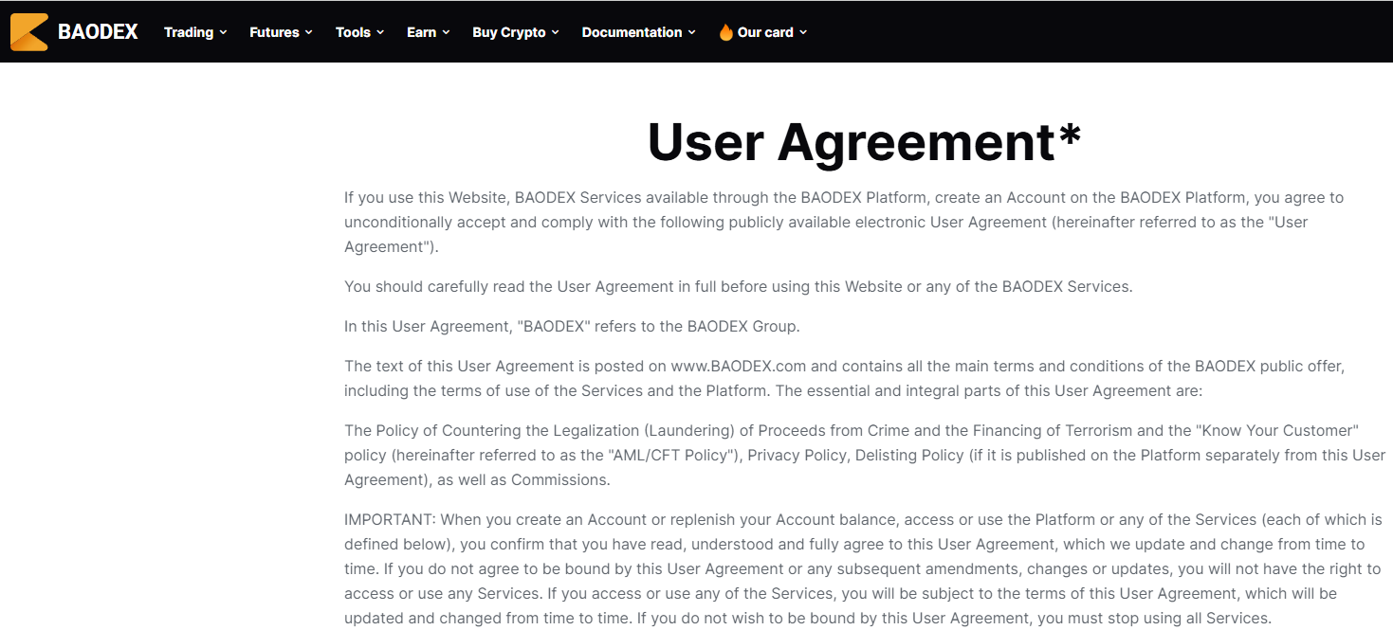Open the Futures menu
Screen dimensions: 1393x630
pos(273,32)
